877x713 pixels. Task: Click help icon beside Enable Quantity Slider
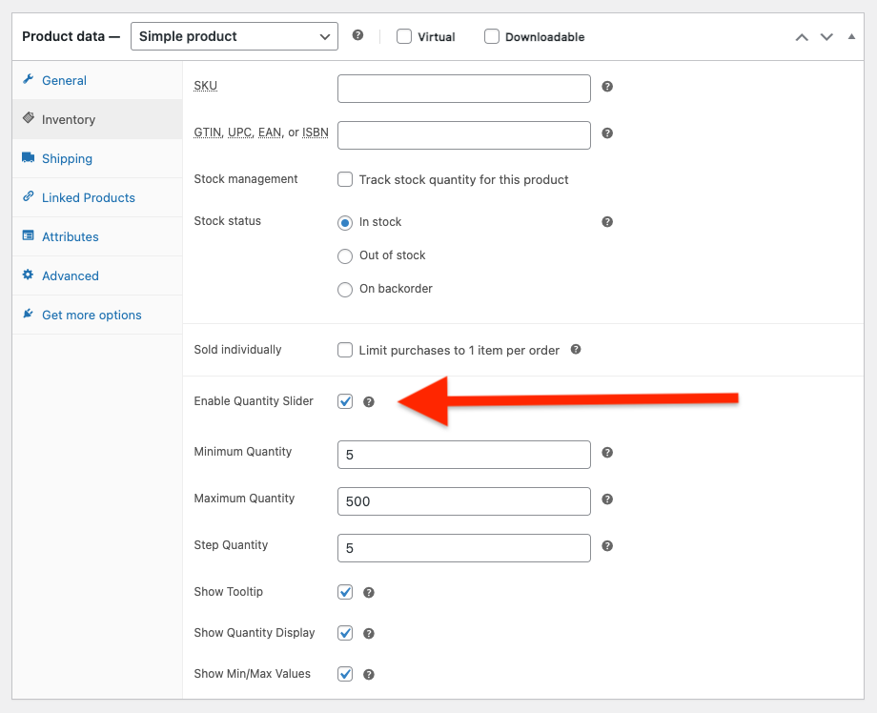pos(369,402)
